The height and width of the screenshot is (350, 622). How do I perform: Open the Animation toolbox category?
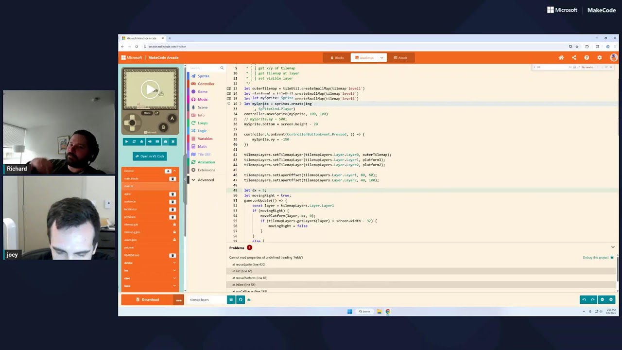pos(206,162)
